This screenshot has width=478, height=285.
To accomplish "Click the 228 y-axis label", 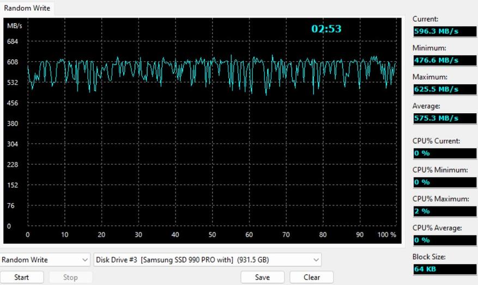I will pyautogui.click(x=13, y=165).
